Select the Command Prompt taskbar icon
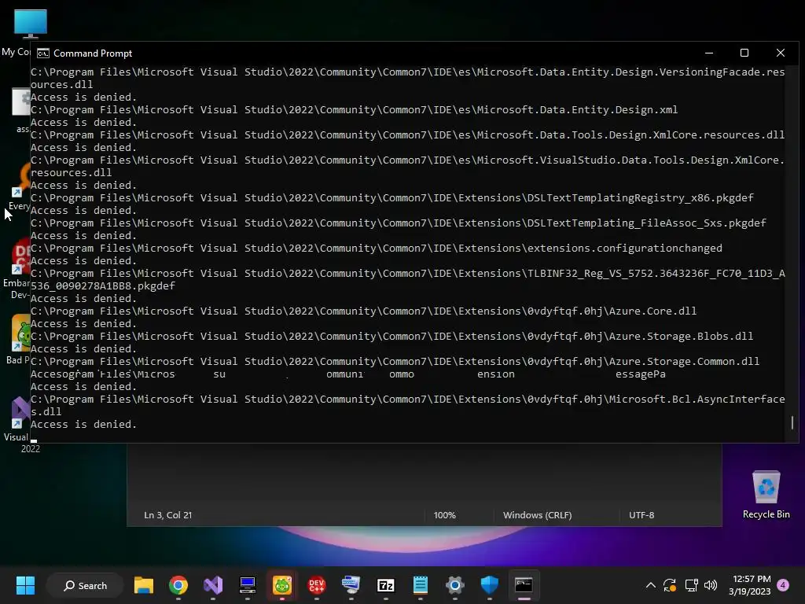Screen dimensions: 805x604 click(524, 585)
